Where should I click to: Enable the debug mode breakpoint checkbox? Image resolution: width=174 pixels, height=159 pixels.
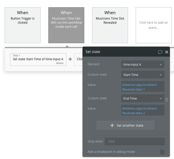(162, 152)
